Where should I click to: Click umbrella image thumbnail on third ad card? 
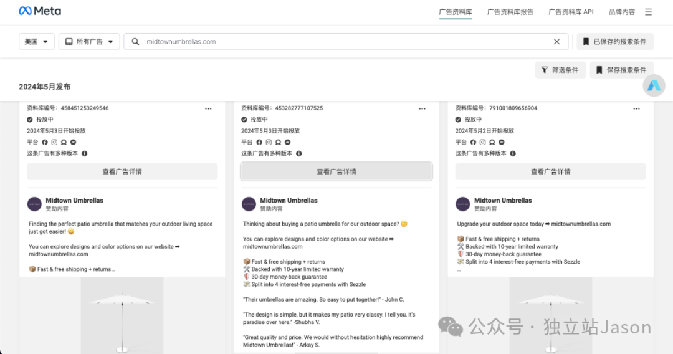(x=551, y=315)
